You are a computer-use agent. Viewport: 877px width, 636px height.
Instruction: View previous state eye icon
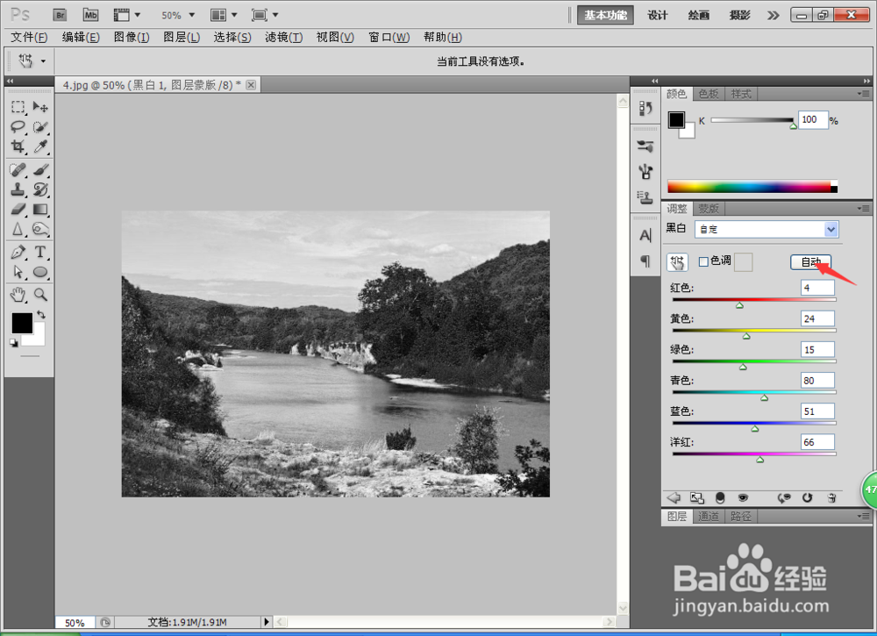point(784,497)
